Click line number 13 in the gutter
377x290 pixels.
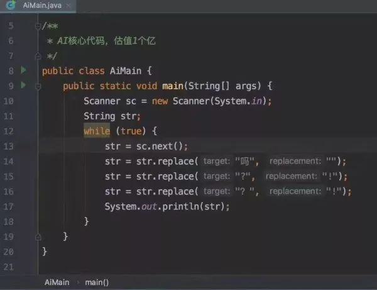[x=9, y=147]
